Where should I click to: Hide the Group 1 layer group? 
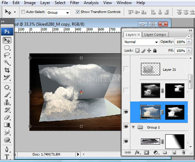126,127
